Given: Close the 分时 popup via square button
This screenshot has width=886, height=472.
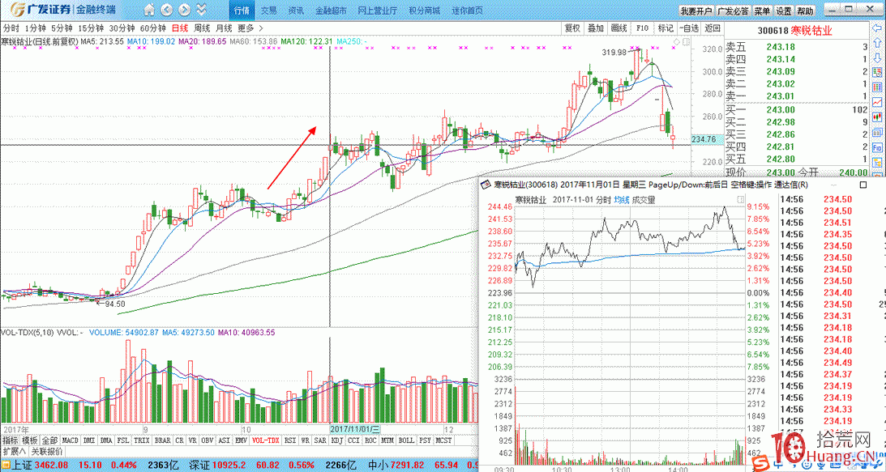Looking at the screenshot, I should [x=862, y=185].
